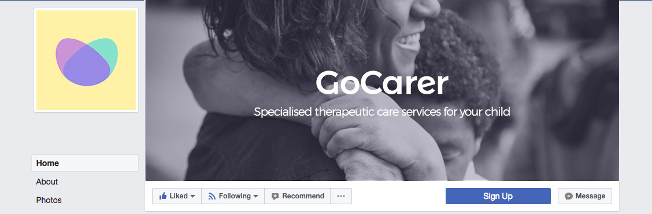Click the Messenger icon on Message button

point(568,196)
